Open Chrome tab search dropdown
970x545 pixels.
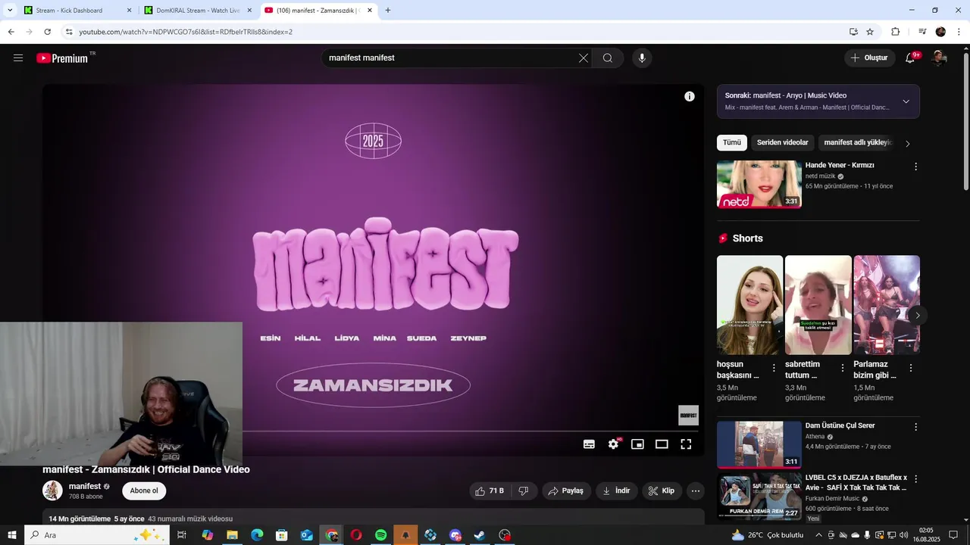click(10, 11)
